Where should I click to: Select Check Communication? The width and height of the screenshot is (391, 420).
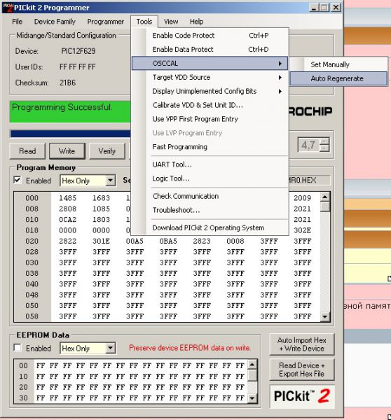[x=210, y=196]
